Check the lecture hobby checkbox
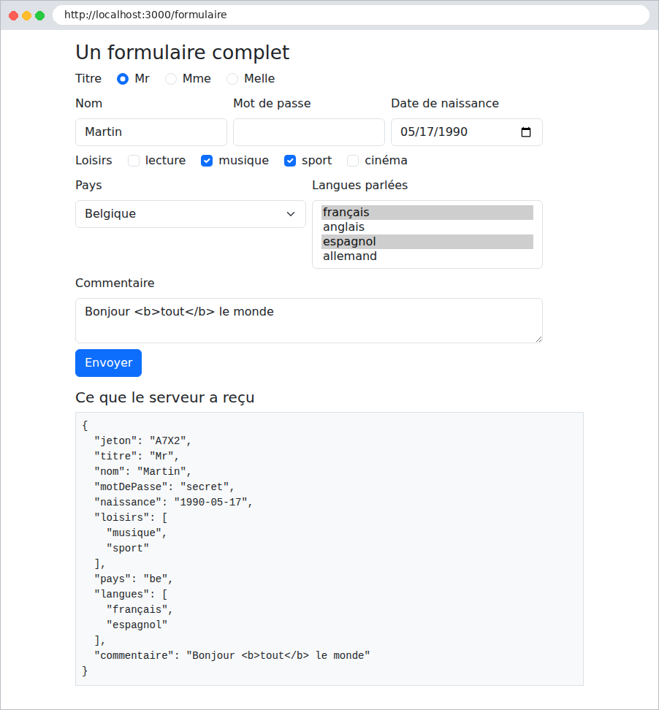The width and height of the screenshot is (659, 710). click(x=134, y=161)
